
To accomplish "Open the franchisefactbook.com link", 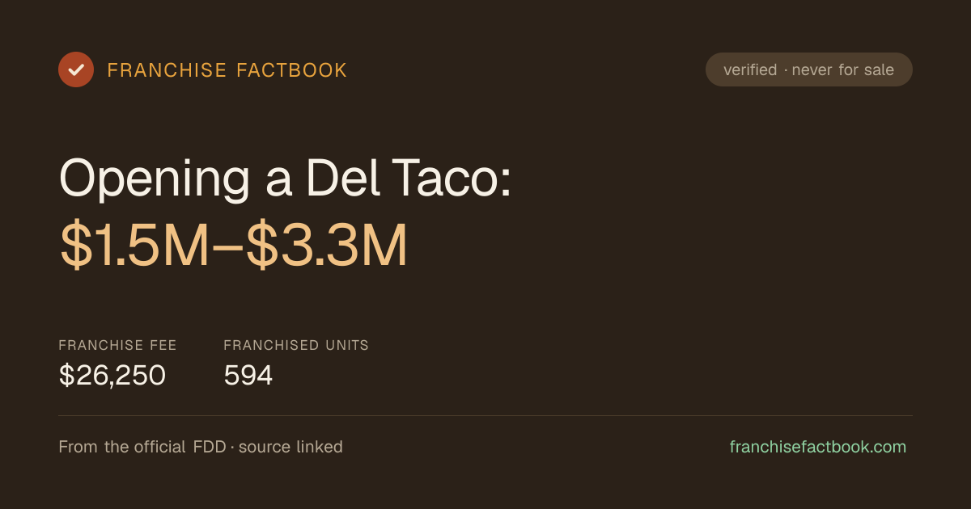I will pos(818,447).
